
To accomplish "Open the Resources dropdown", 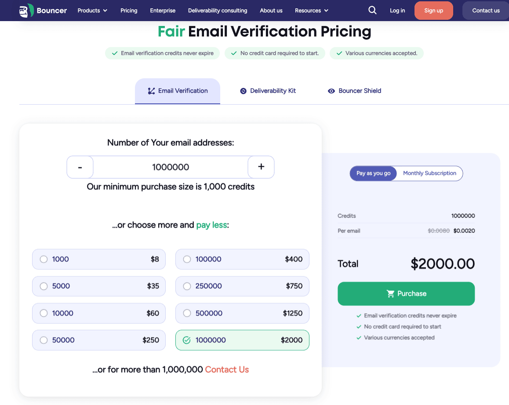I will click(311, 10).
